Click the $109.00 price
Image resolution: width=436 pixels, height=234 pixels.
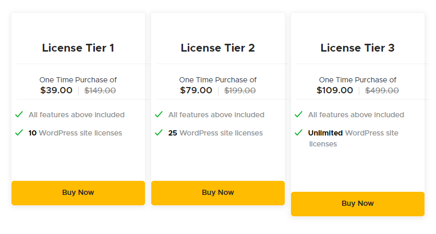coord(335,90)
